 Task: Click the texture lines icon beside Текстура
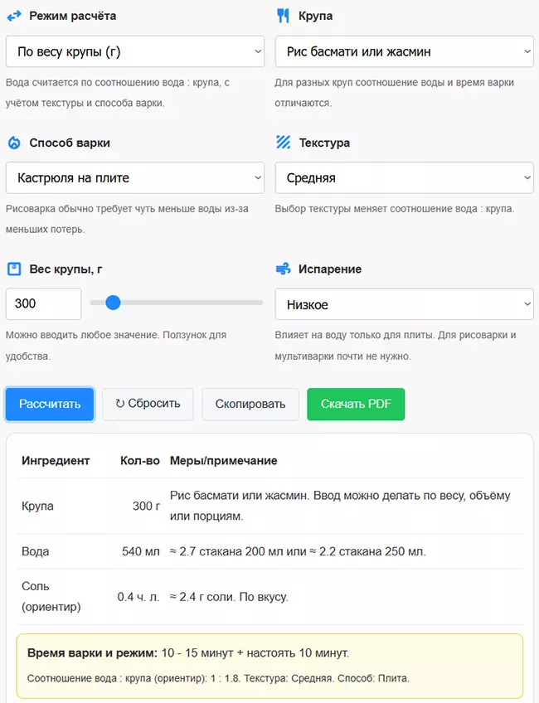pyautogui.click(x=282, y=142)
